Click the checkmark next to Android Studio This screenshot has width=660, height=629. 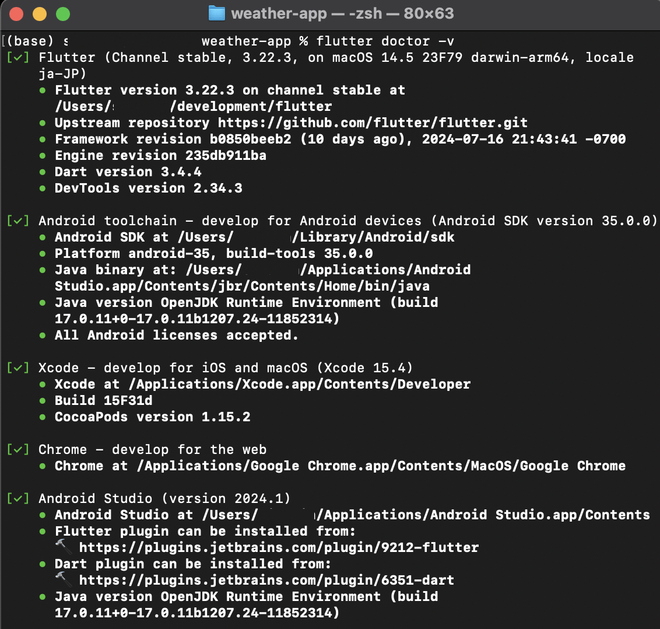pos(19,498)
